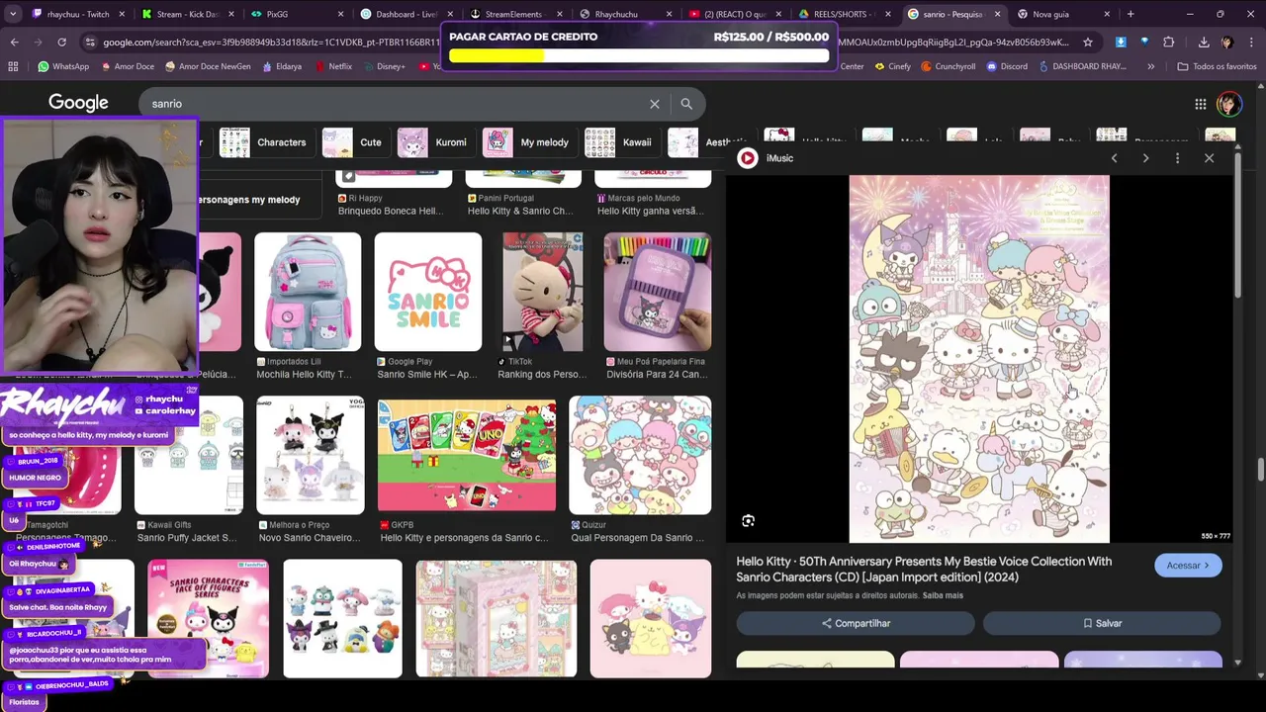This screenshot has width=1266, height=712.
Task: Open the Sanrio Smile HK Google Play image
Action: [x=428, y=292]
